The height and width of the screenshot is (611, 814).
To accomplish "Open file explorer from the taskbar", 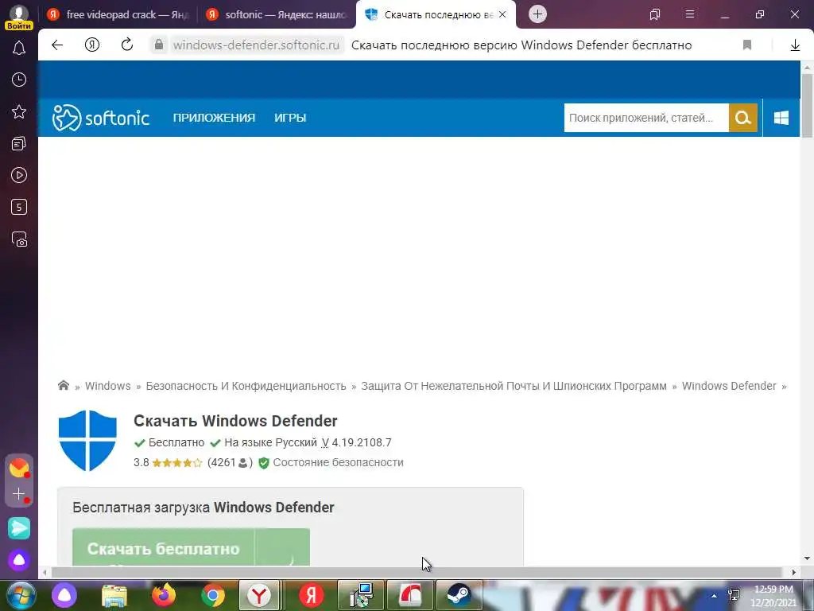I will pos(114,595).
